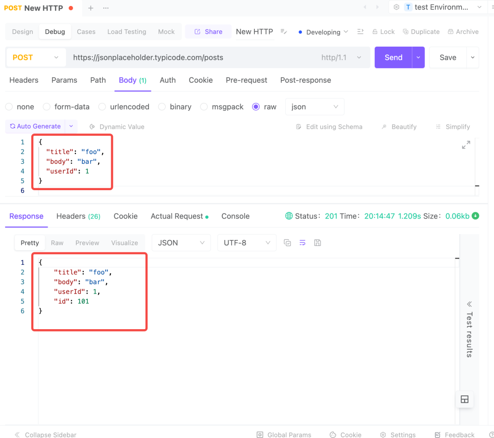The image size is (494, 438).
Task: Open the Post-response tab
Action: [306, 80]
